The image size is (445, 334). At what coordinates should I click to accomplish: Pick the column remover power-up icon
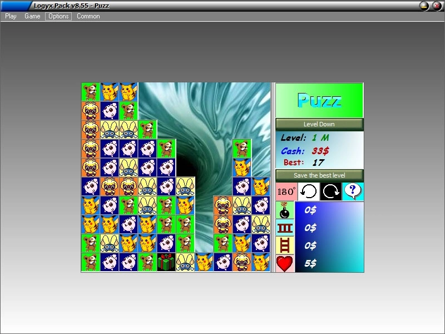tap(285, 228)
